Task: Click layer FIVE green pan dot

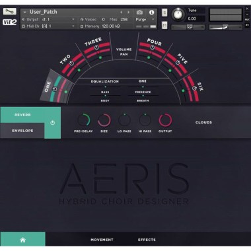Action: tap(170, 71)
